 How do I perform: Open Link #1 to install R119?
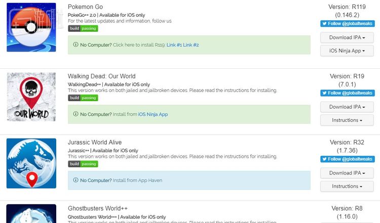174,45
